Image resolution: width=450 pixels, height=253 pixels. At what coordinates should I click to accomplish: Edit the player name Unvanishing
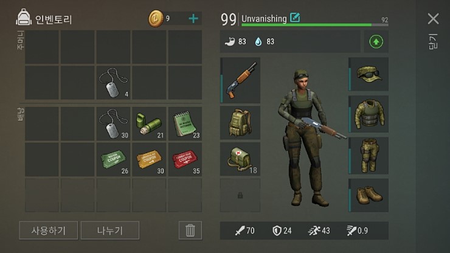[x=295, y=18]
